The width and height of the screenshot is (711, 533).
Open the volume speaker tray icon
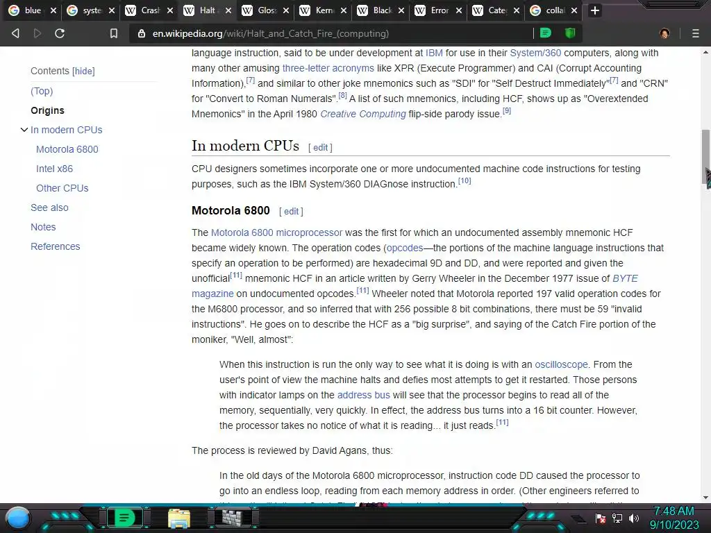pos(634,518)
